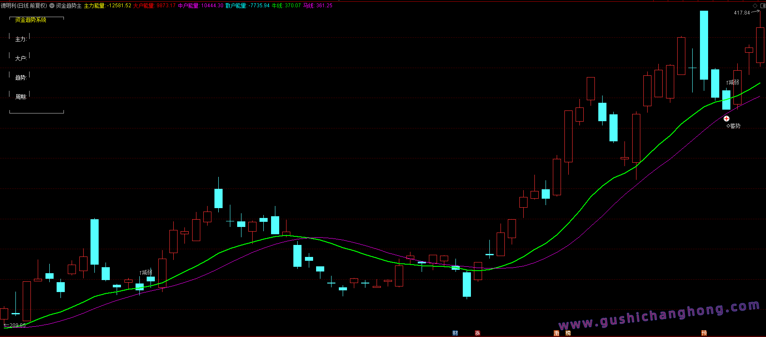
Task: Toggle the side panel icon at top right
Action: point(761,6)
